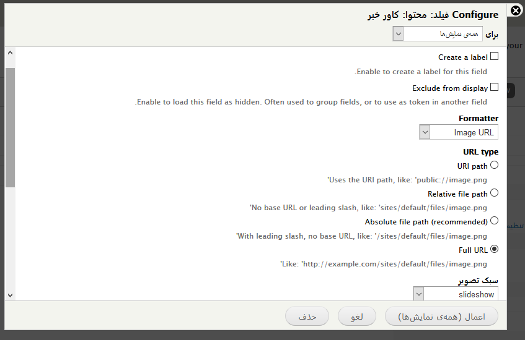525x340 pixels.
Task: Close the Configure field dialog
Action: [x=516, y=11]
